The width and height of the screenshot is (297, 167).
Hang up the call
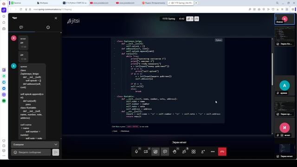coord(222,152)
